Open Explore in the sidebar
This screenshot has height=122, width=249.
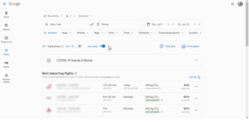(x=6, y=27)
